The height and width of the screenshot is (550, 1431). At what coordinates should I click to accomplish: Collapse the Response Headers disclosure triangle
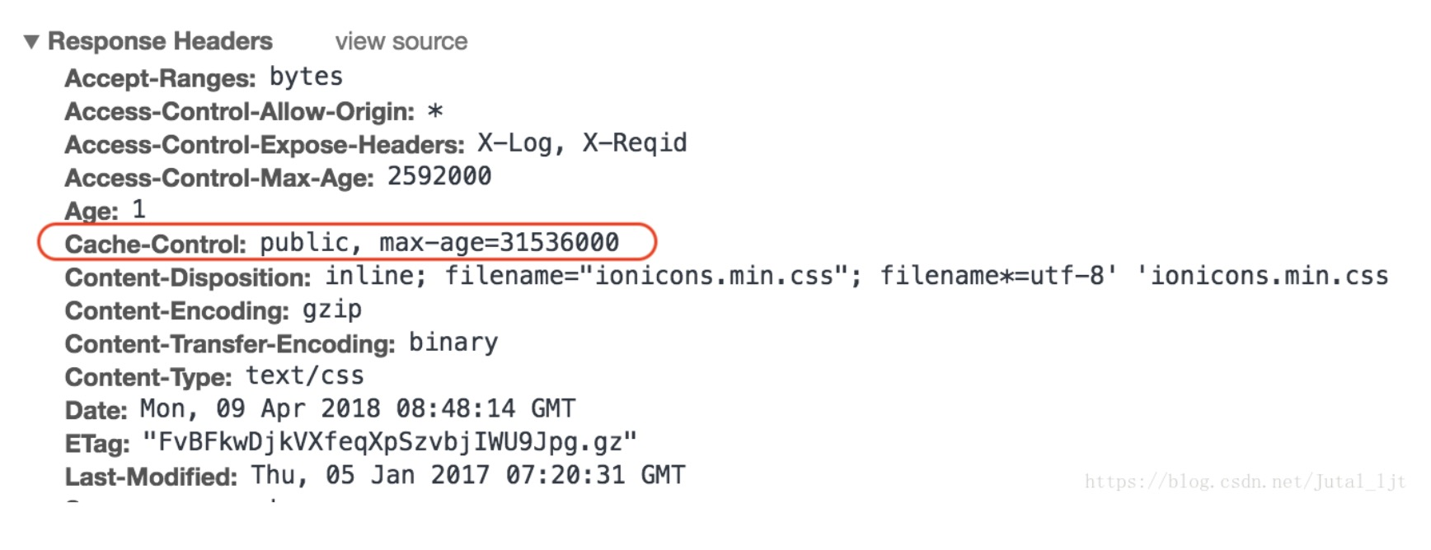[x=32, y=42]
